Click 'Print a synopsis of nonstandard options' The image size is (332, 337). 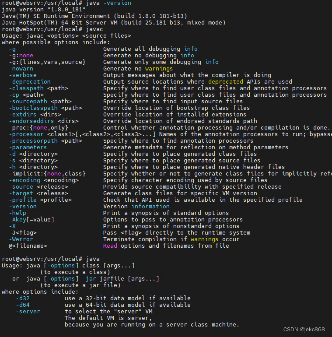pos(171,226)
